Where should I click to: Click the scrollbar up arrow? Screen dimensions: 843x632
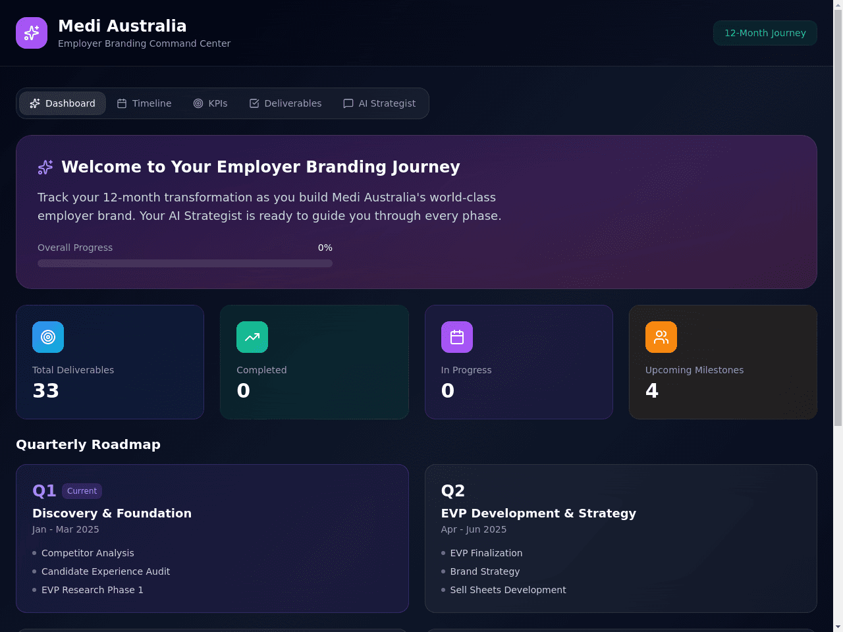(838, 4)
